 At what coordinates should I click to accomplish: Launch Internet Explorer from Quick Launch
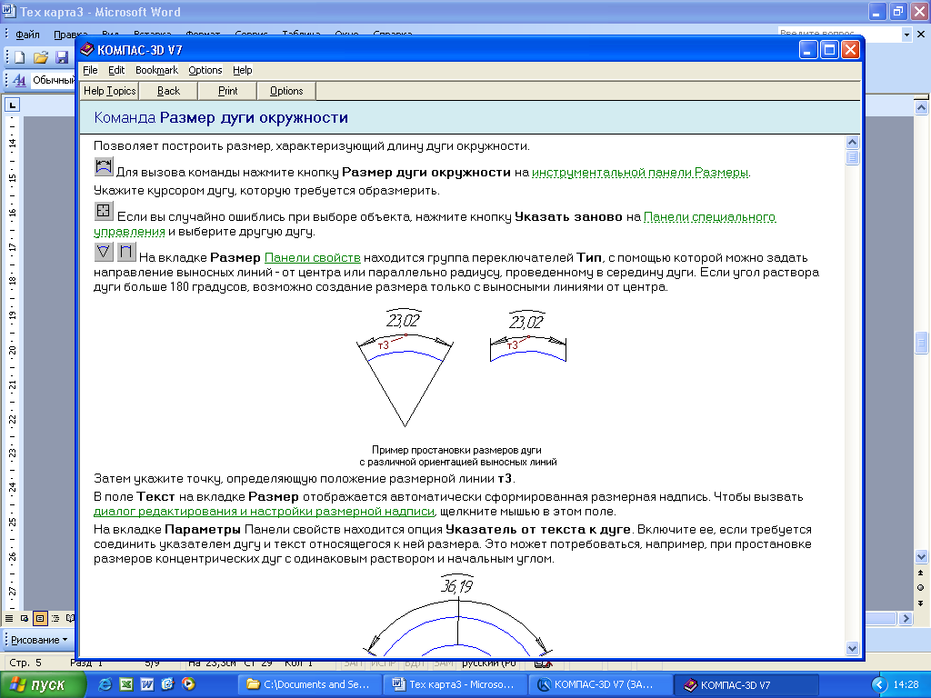(105, 684)
